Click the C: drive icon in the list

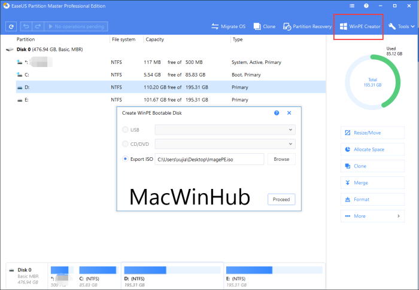click(x=20, y=75)
